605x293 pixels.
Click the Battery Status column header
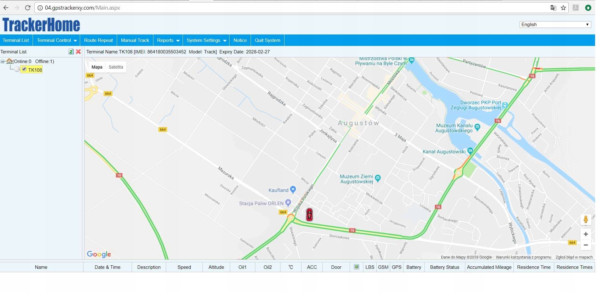[x=444, y=267]
